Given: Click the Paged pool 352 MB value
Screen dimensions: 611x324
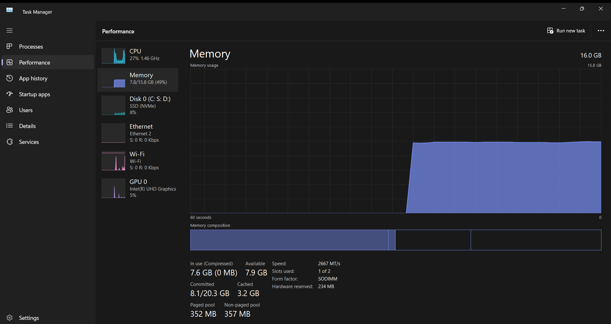Looking at the screenshot, I should (x=203, y=314).
